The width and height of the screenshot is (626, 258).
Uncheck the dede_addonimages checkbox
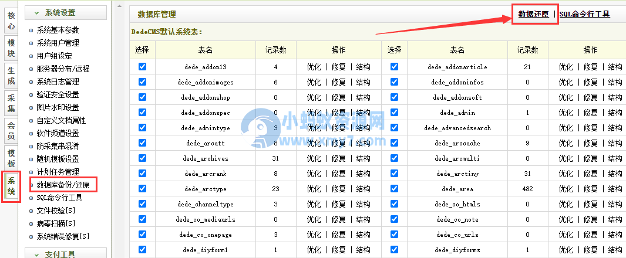pos(142,82)
